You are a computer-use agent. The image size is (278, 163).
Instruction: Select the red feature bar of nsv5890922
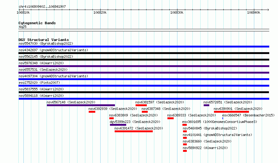(x=185, y=151)
